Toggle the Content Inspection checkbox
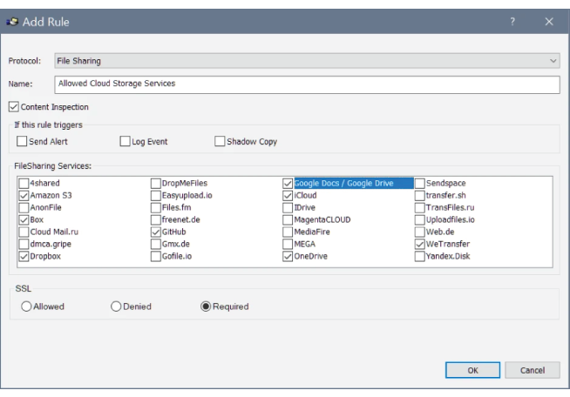This screenshot has height=397, width=570. click(13, 107)
